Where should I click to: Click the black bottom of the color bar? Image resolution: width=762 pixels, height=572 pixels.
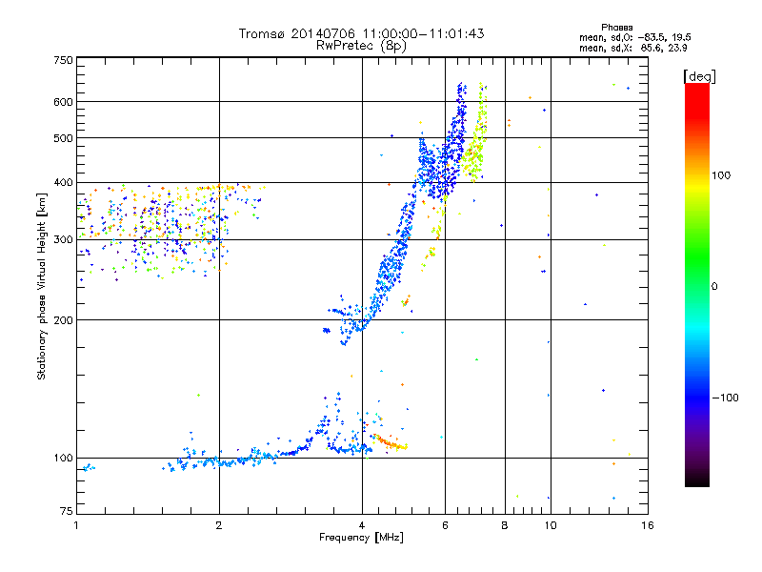(697, 480)
